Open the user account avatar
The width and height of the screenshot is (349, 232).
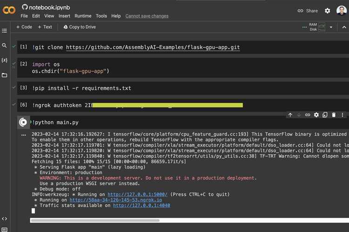click(x=342, y=10)
